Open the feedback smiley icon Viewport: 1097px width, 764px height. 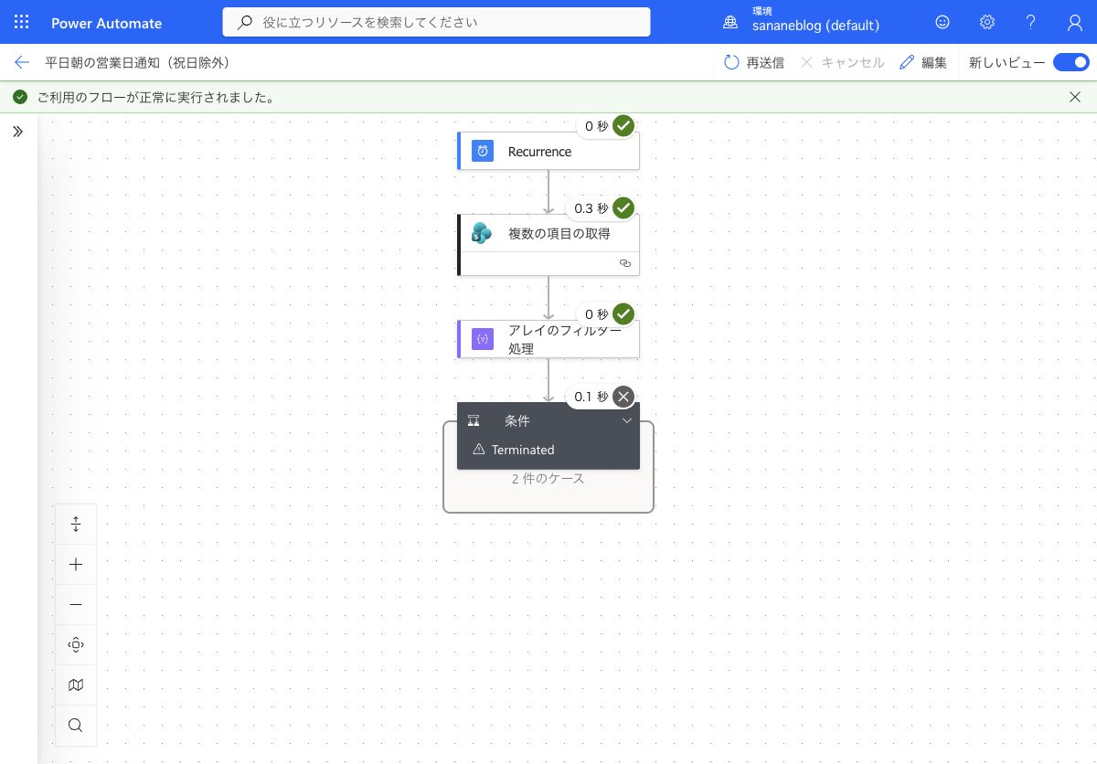click(x=943, y=22)
